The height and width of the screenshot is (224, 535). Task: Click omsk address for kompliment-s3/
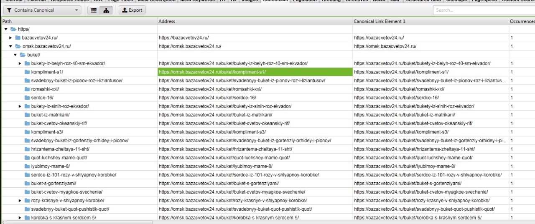point(212,132)
